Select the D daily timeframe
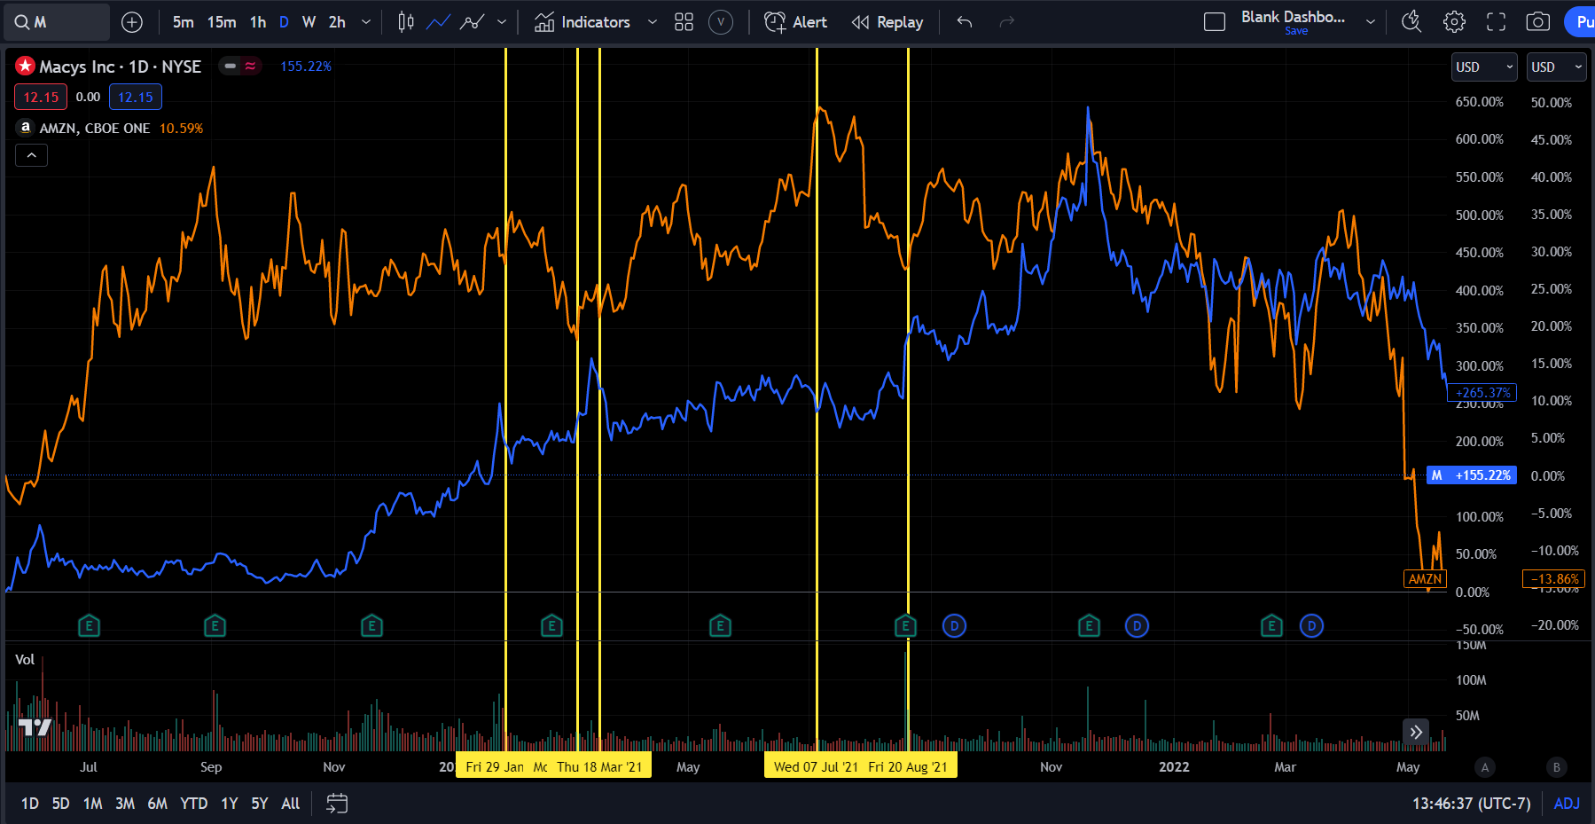 (284, 22)
